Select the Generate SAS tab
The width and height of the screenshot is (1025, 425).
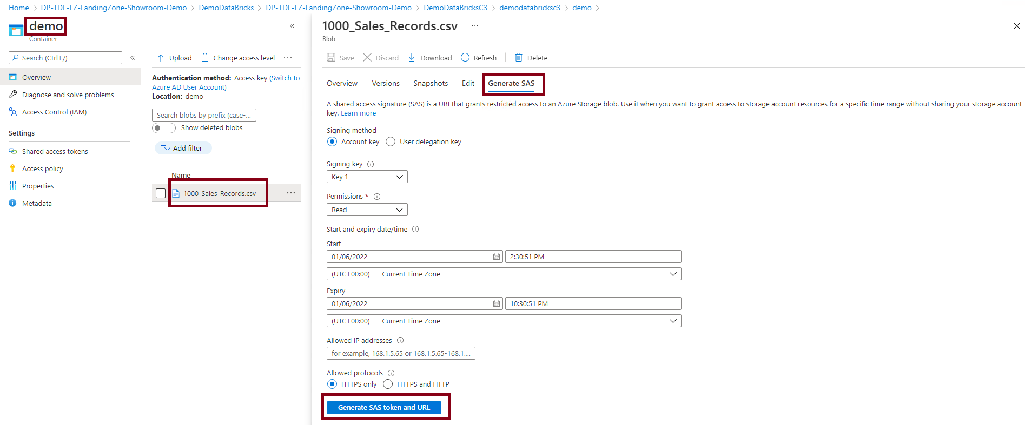click(x=511, y=83)
